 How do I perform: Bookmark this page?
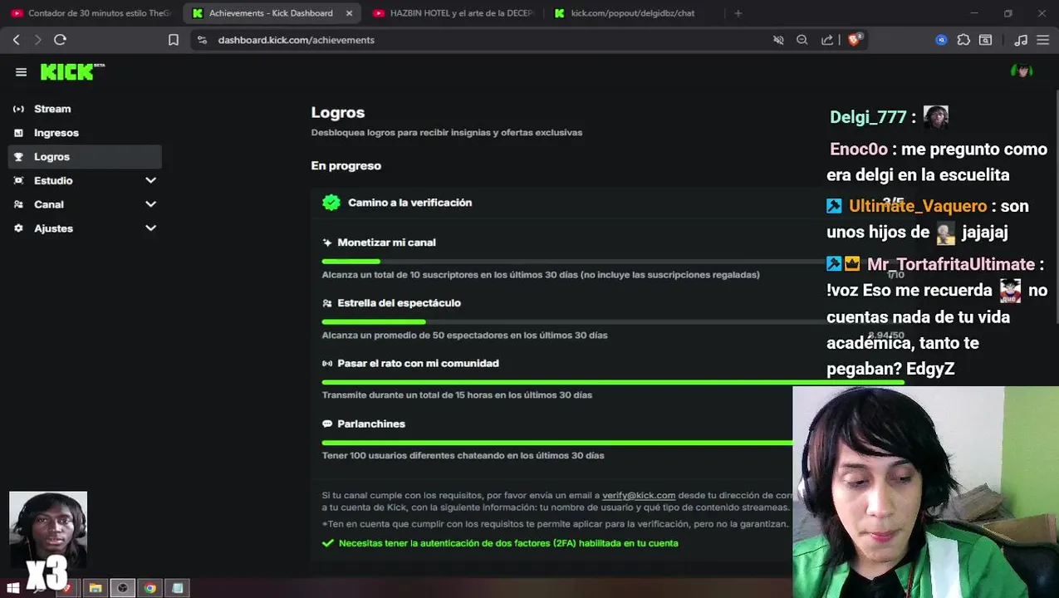[x=173, y=40]
